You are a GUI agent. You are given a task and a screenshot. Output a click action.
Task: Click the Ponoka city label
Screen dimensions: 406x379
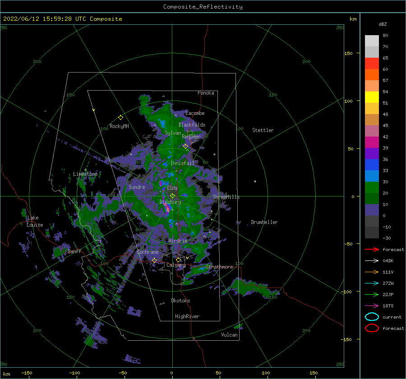pyautogui.click(x=206, y=93)
